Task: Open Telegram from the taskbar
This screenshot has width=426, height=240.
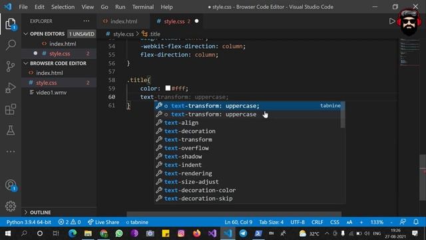Action: [x=243, y=233]
